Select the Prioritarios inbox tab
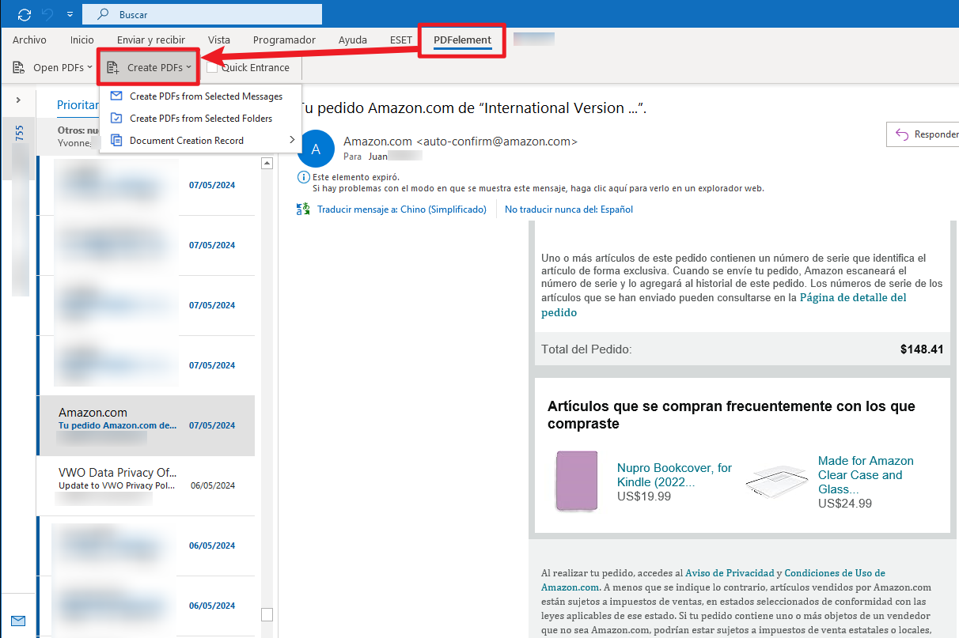The width and height of the screenshot is (959, 638). click(78, 105)
